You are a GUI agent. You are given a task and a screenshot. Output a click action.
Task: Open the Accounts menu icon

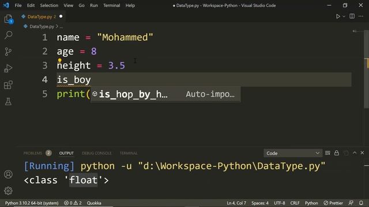(x=8, y=174)
